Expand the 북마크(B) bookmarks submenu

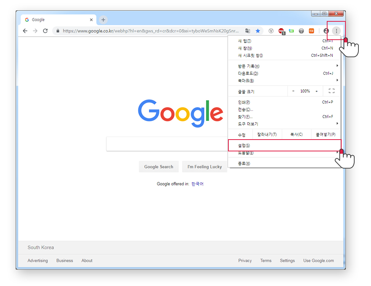pos(284,81)
